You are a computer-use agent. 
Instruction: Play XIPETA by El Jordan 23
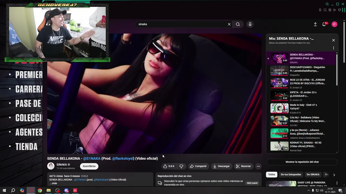click(301, 96)
